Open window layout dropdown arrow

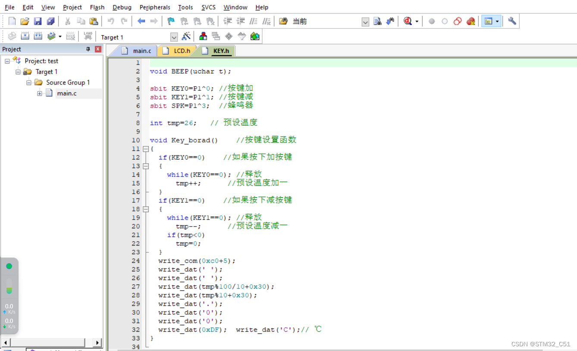click(497, 21)
